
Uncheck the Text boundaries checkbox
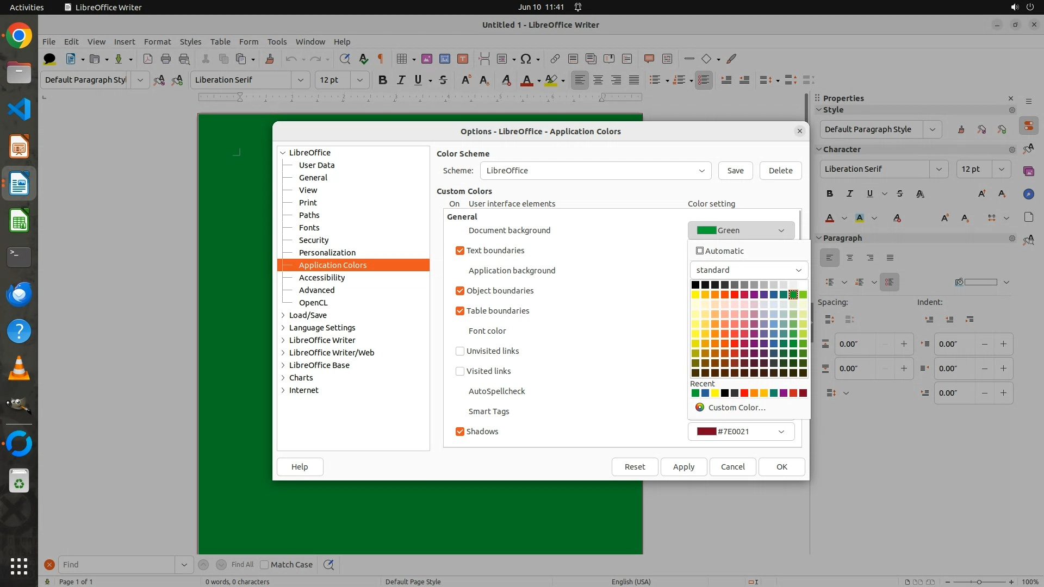460,251
